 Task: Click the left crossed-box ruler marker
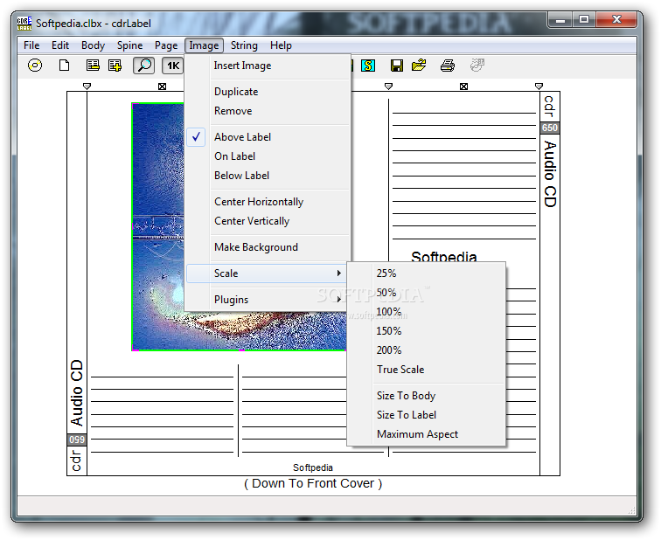(163, 87)
